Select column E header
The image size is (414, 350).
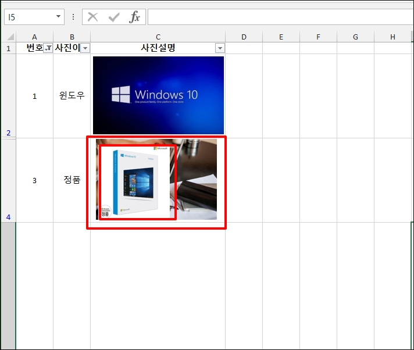click(x=281, y=37)
